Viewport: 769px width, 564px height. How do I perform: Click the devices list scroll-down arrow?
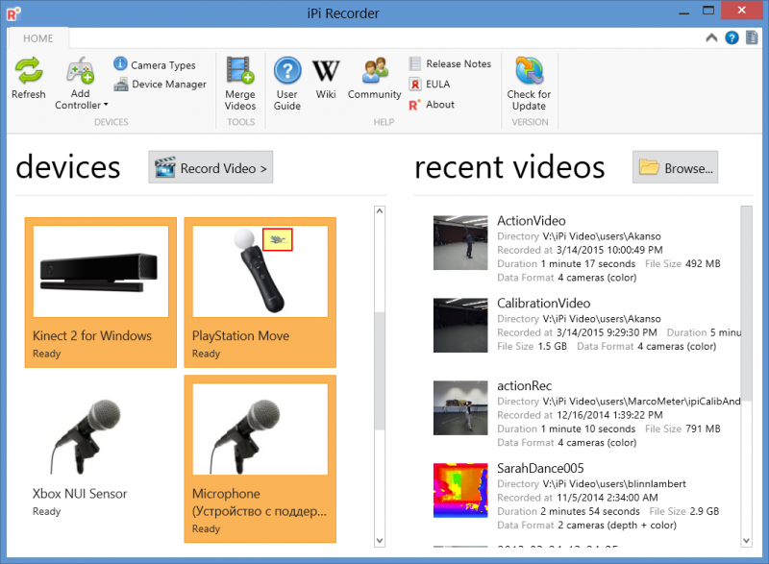click(x=380, y=541)
